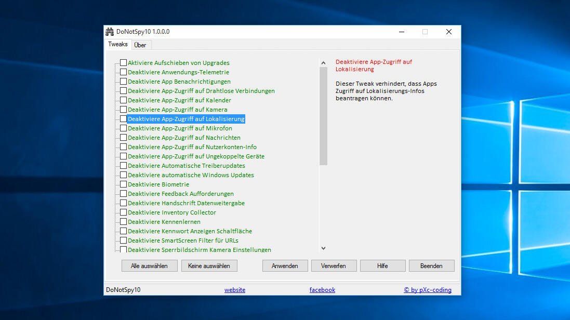Enable Deaktiviere Kennenlernen checkbox

point(124,222)
